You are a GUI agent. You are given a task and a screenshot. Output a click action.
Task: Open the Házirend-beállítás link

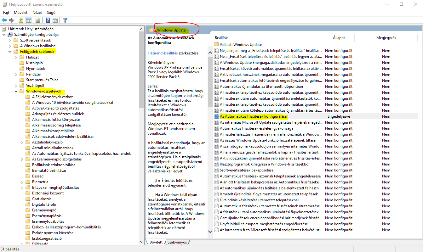(x=163, y=53)
